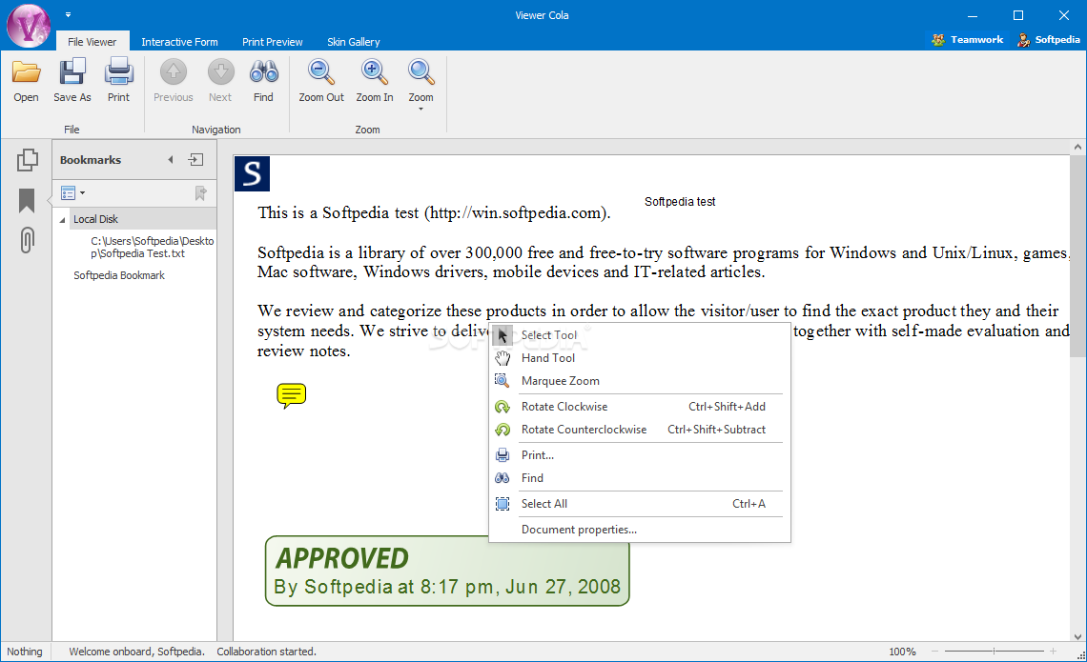The image size is (1087, 662).
Task: Click the Teamwork button
Action: click(967, 39)
